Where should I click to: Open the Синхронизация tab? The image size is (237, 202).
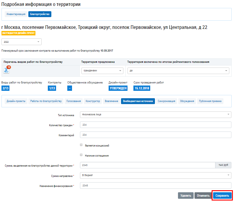(x=166, y=101)
